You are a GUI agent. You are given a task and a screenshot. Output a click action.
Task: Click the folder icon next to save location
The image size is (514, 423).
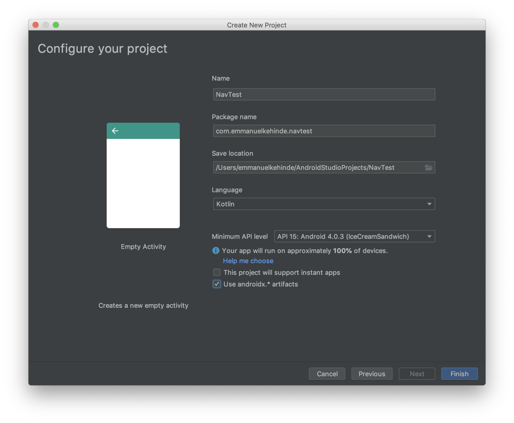coord(428,167)
